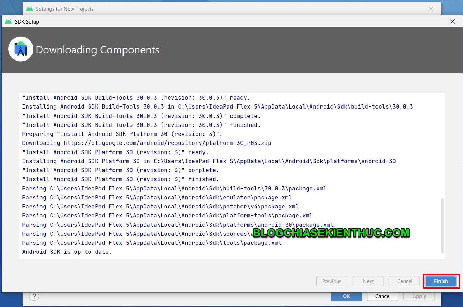Click 'Parsing ...platform-tools\package.xml' line

click(x=167, y=215)
